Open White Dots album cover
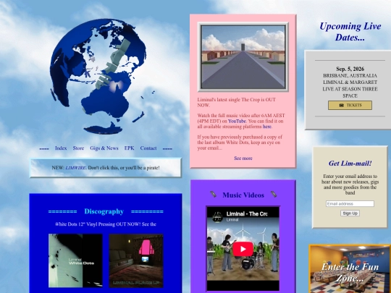 [x=75, y=260]
